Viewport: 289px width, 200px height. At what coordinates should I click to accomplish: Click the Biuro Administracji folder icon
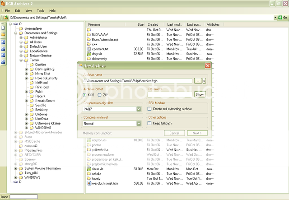(x=89, y=39)
